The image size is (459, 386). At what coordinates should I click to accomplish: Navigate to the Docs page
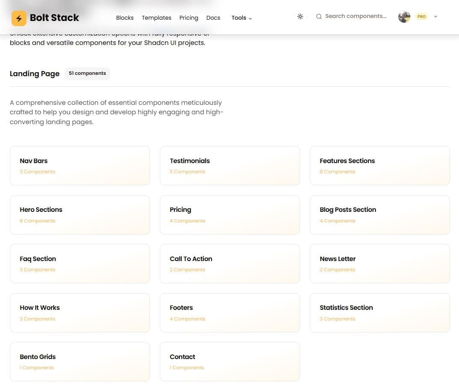[213, 18]
